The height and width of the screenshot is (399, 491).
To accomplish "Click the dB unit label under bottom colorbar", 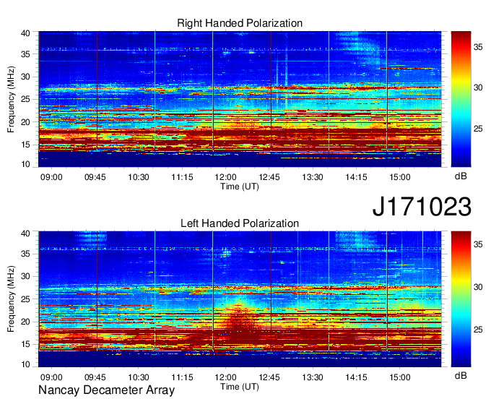I will pos(461,376).
